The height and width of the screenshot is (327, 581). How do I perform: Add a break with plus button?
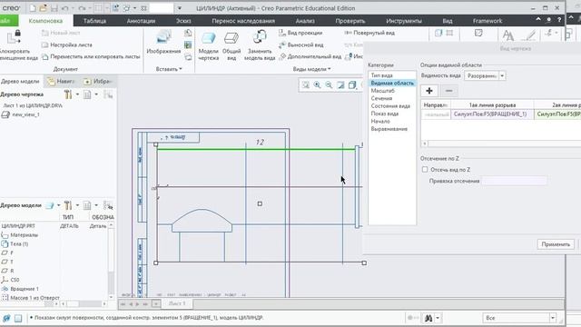click(429, 91)
